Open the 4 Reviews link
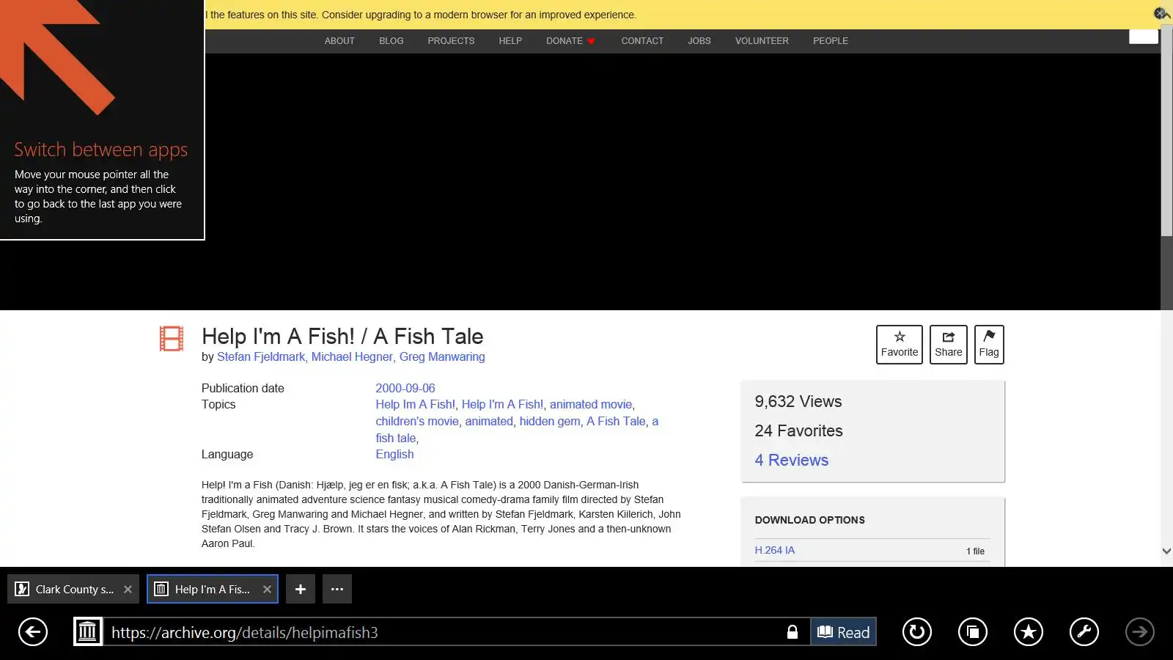The image size is (1173, 660). click(x=792, y=460)
